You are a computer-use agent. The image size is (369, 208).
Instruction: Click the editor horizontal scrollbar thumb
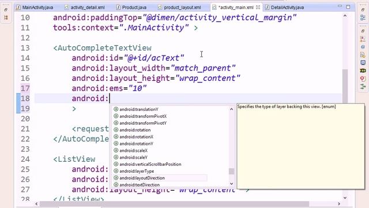pyautogui.click(x=174, y=203)
